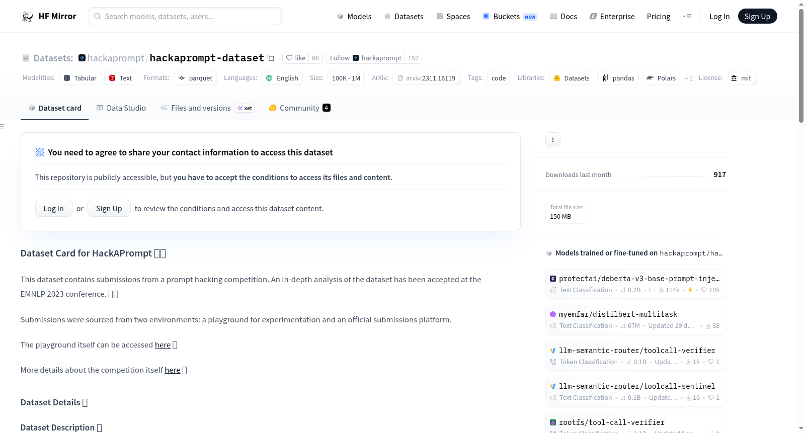Screen dimensions: 805x433
Task: Open the competition details 'here' link
Action: (173, 370)
